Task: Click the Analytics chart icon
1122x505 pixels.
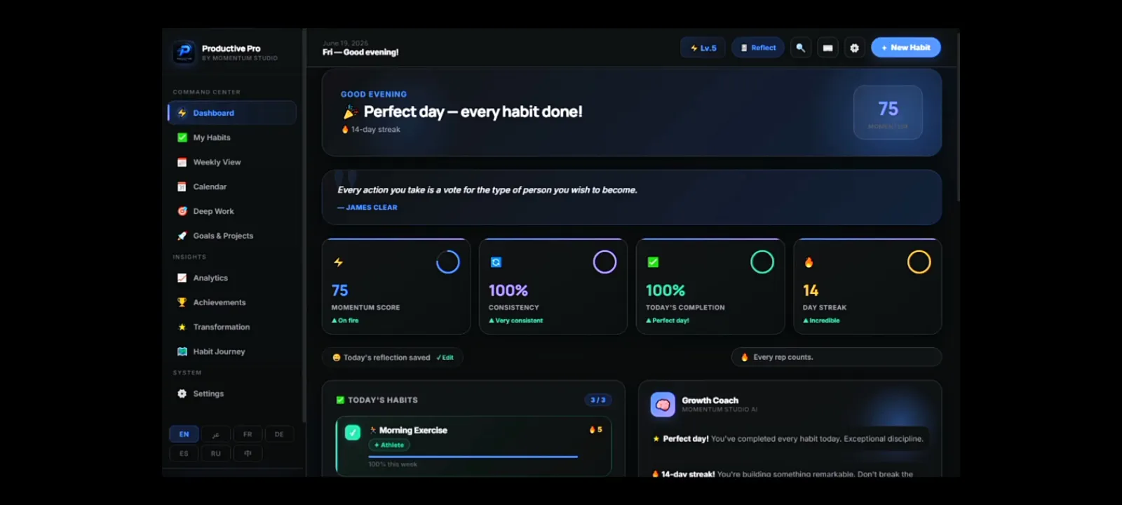Action: click(x=182, y=278)
